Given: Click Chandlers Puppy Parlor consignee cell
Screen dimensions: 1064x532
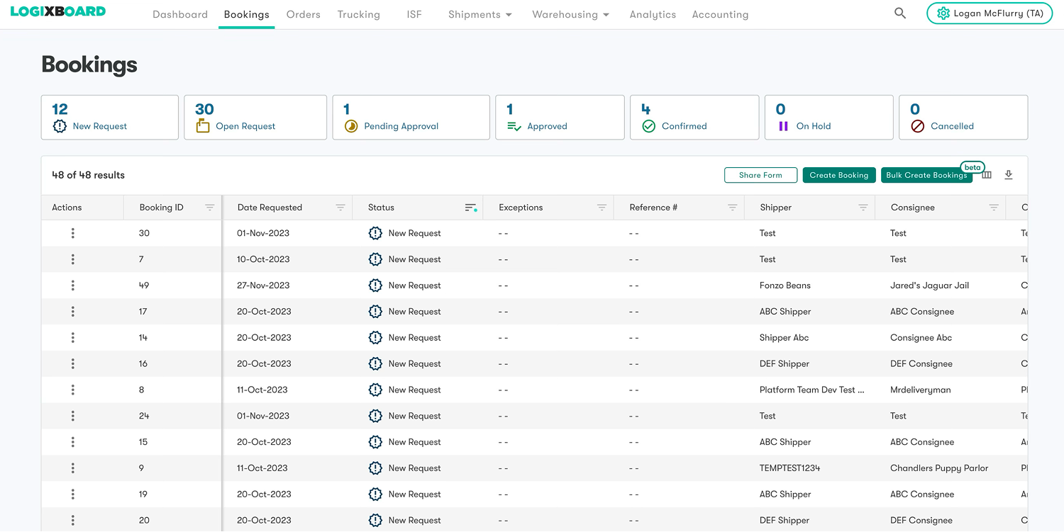Looking at the screenshot, I should coord(939,468).
